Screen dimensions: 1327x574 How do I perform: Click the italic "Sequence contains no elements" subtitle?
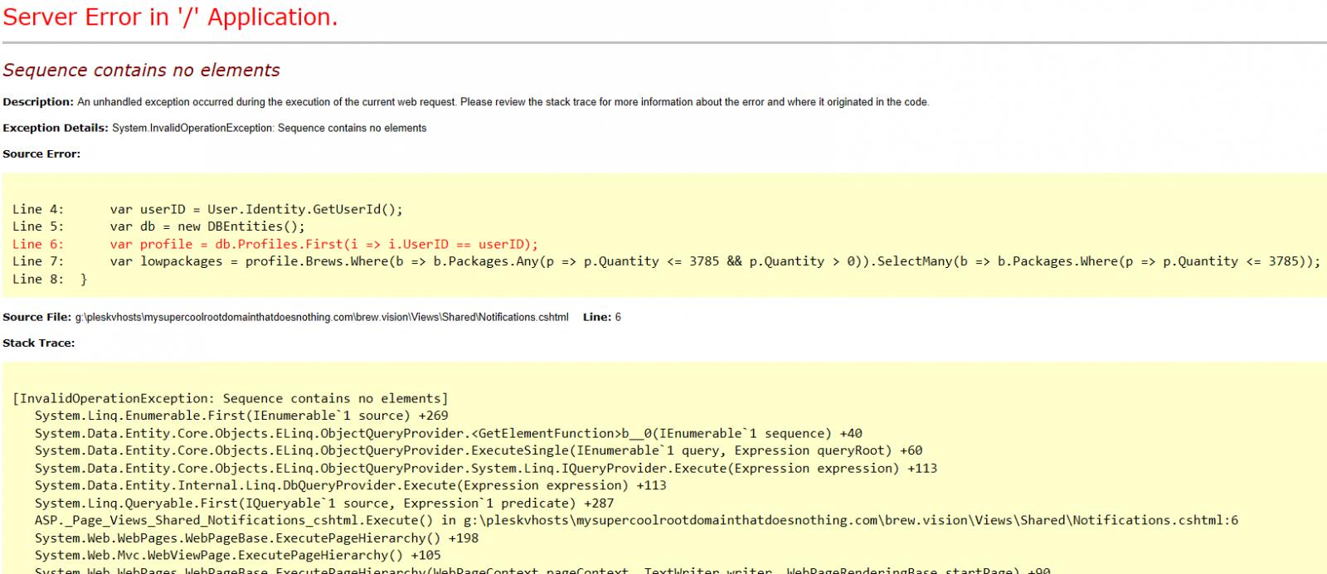141,71
